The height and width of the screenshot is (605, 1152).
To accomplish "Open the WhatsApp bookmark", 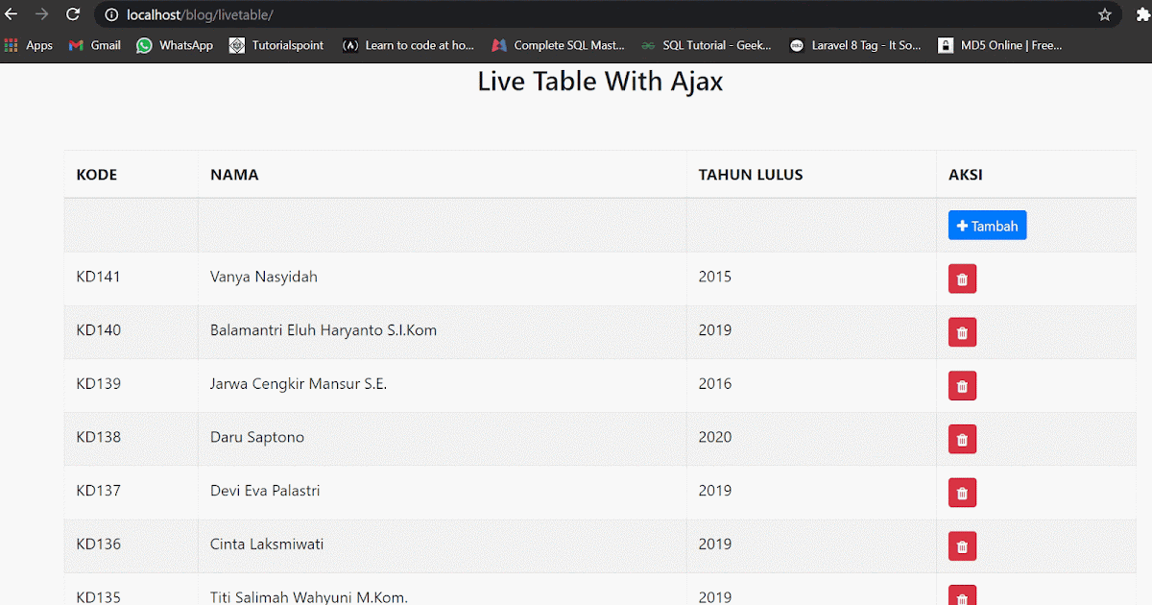I will [174, 44].
